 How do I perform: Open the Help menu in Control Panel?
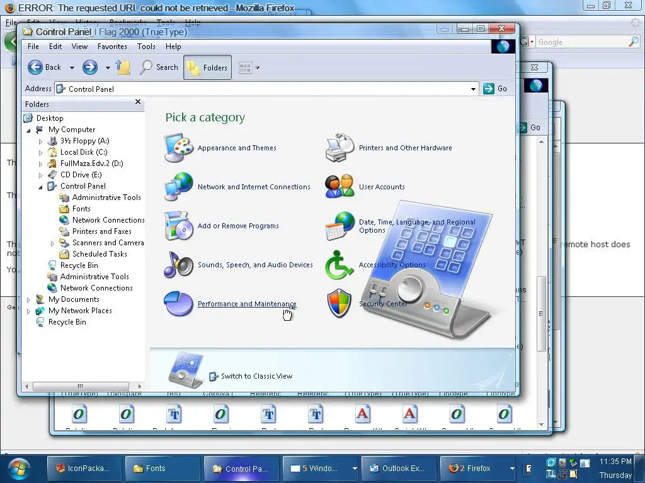tap(173, 47)
